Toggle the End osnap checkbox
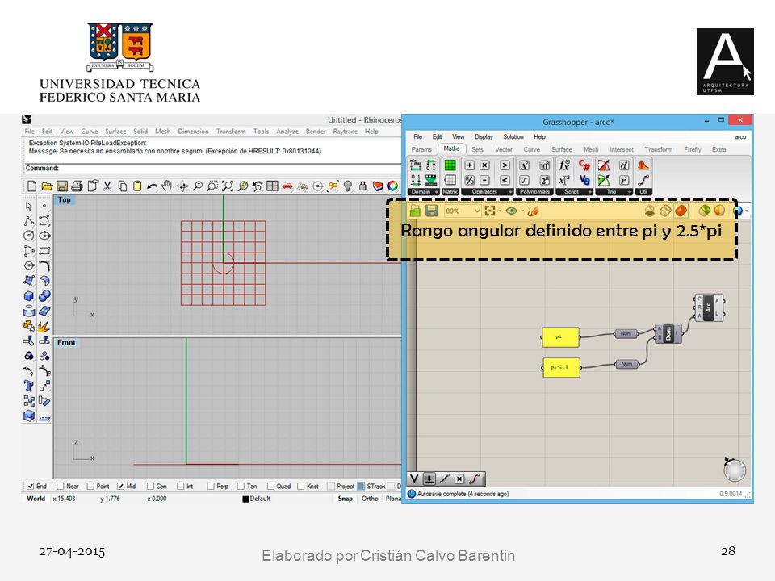775x581 pixels. (x=31, y=486)
